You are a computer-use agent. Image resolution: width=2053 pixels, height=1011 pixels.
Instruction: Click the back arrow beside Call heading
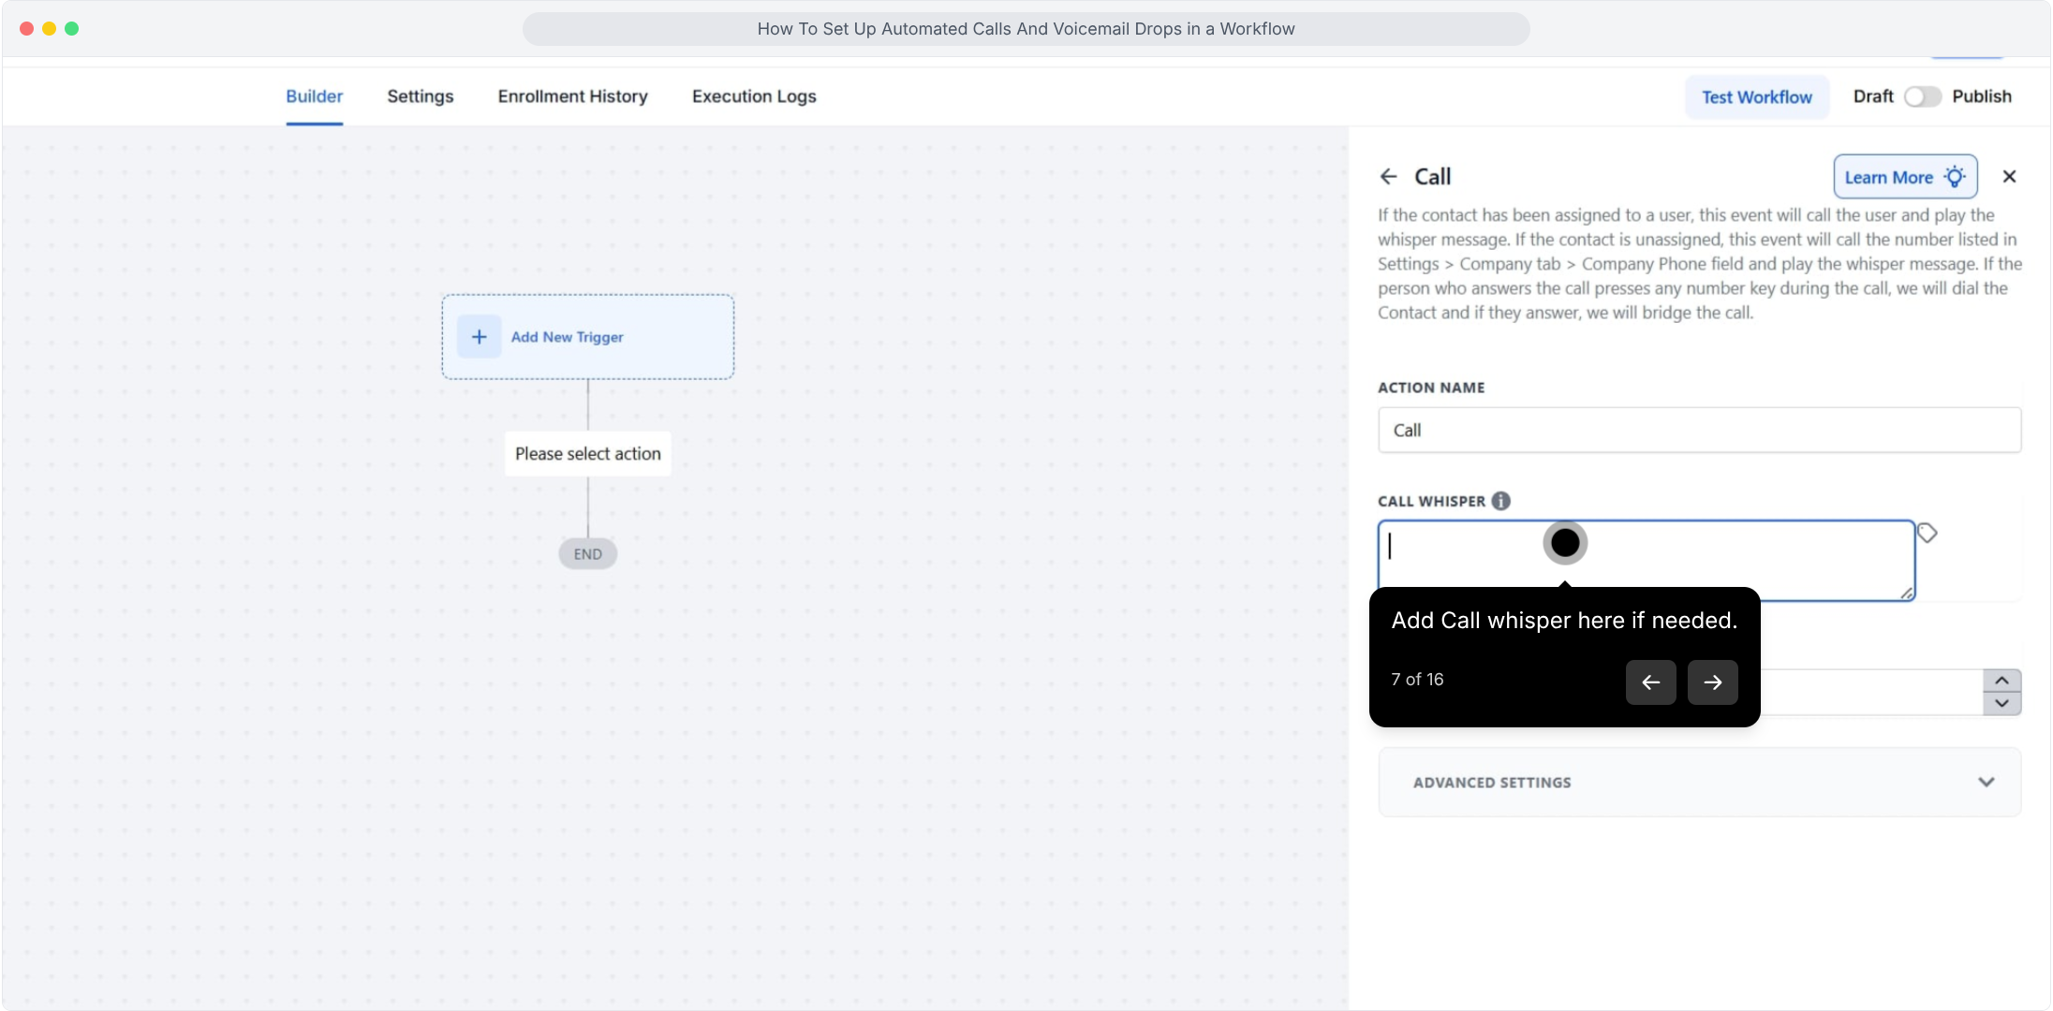click(x=1388, y=176)
